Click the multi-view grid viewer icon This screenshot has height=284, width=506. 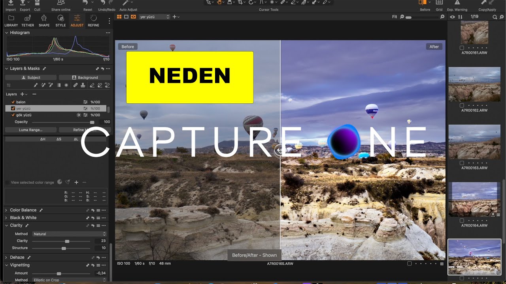click(x=119, y=17)
